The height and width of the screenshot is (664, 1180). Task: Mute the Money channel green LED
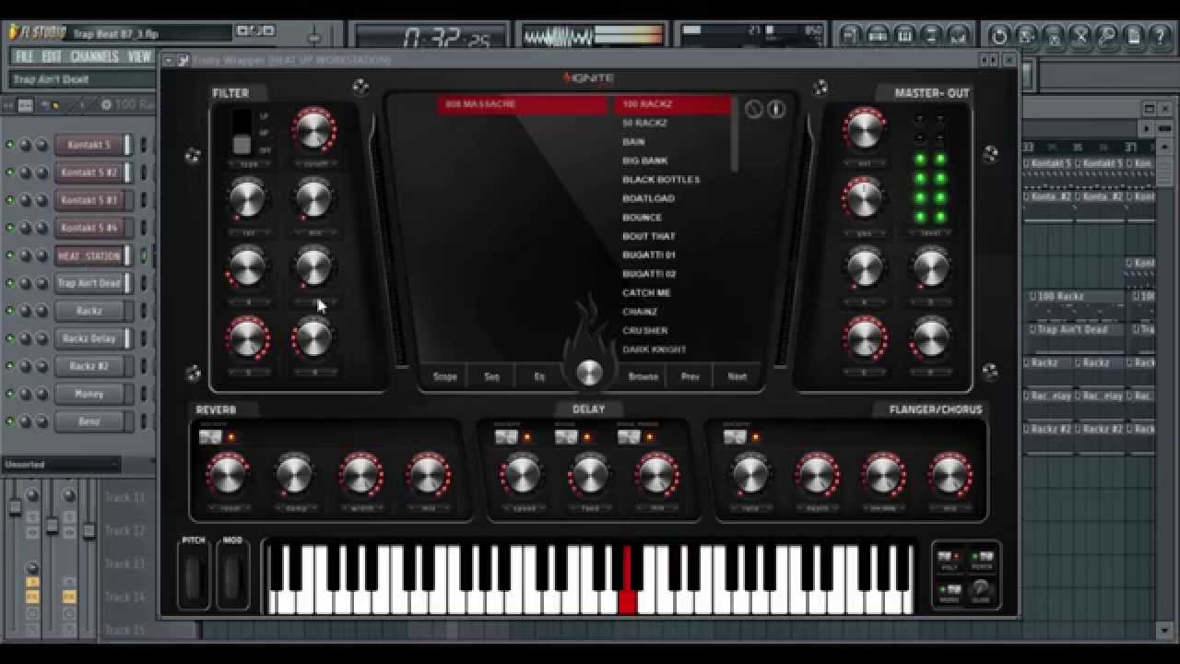click(x=10, y=394)
